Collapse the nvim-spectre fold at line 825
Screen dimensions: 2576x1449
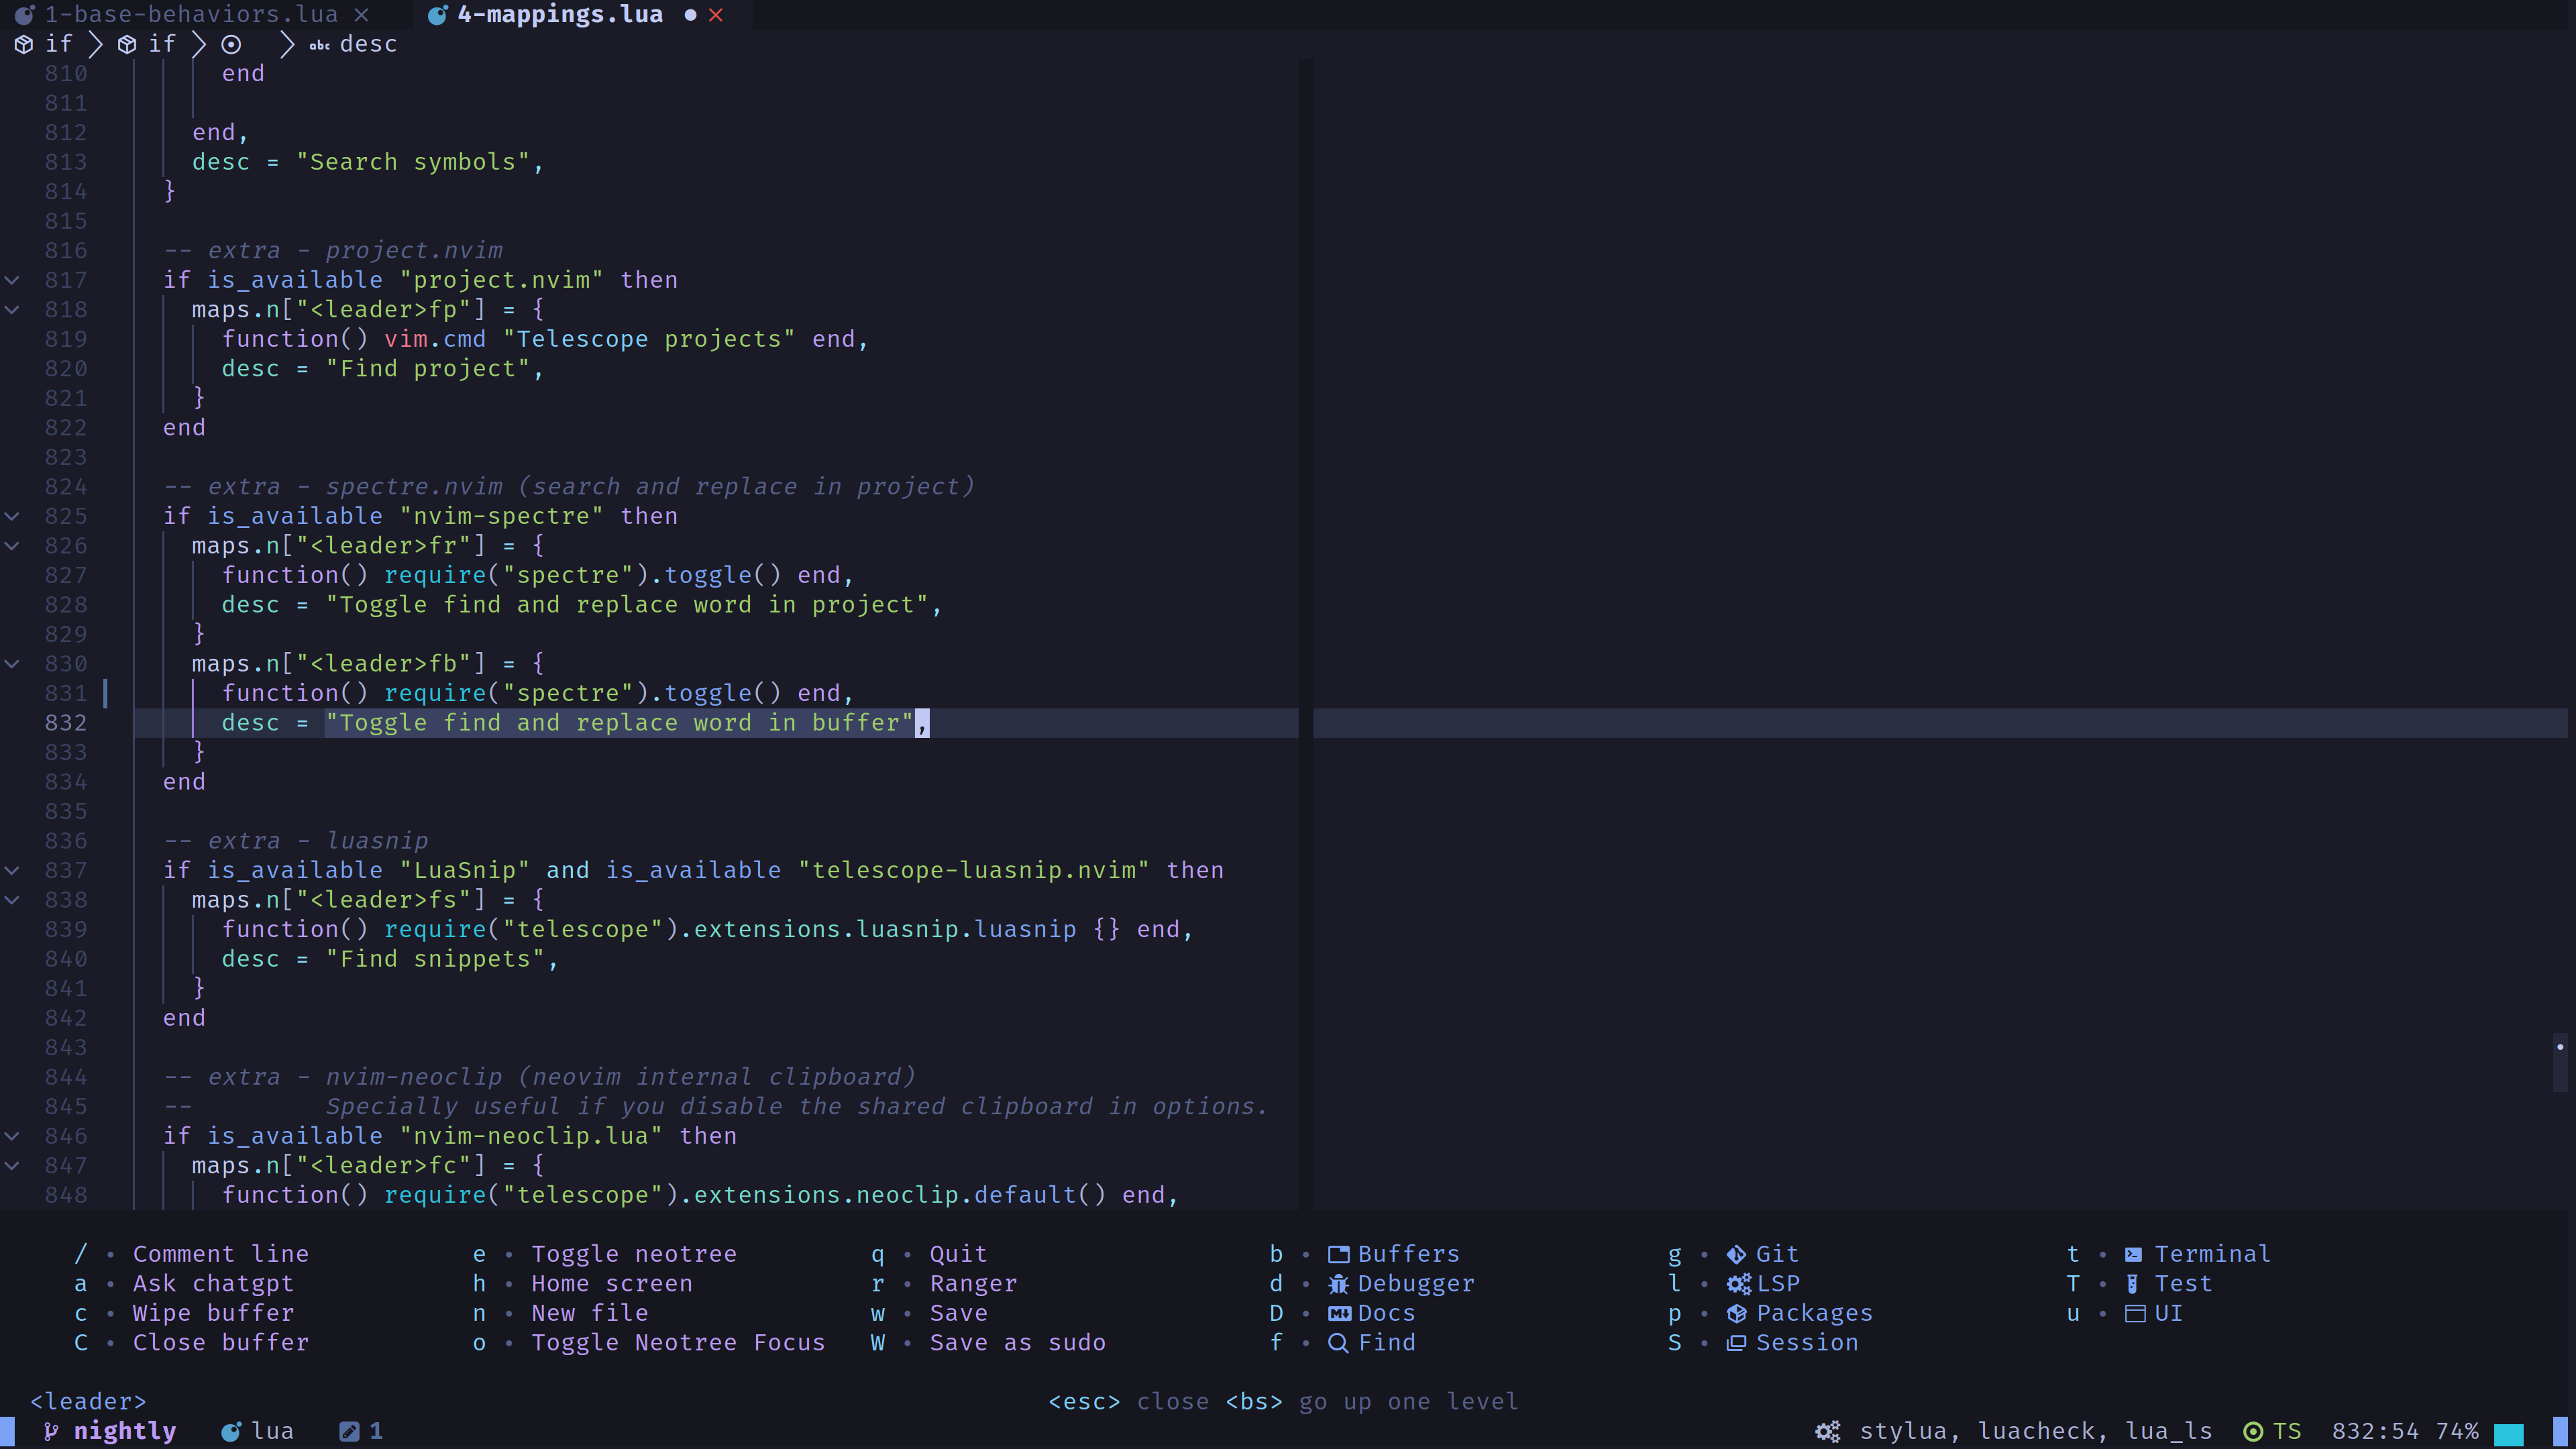pos(12,516)
